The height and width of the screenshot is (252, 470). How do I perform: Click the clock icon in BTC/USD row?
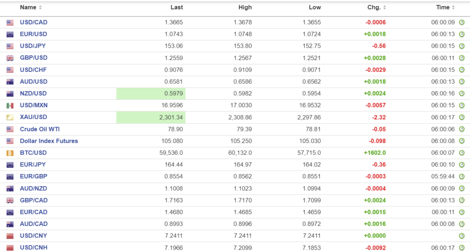point(462,153)
